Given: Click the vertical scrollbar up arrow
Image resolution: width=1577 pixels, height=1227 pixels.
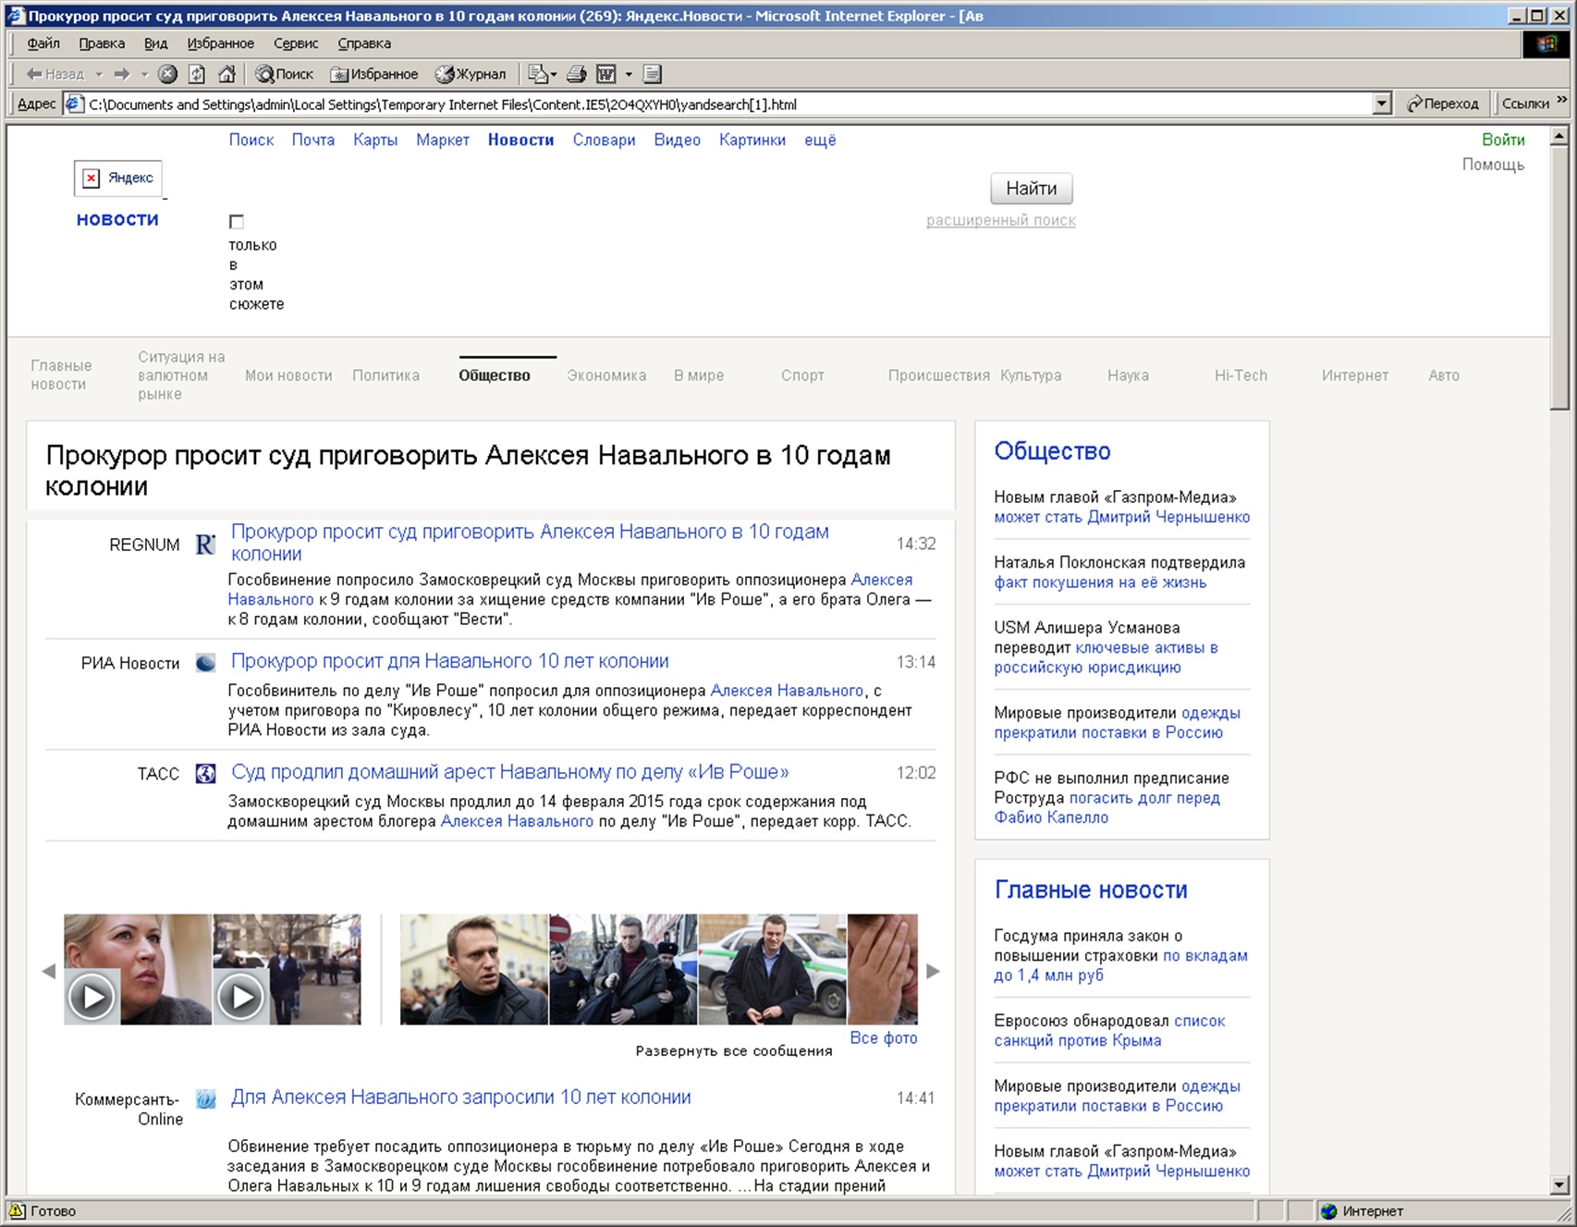Looking at the screenshot, I should pos(1559,135).
